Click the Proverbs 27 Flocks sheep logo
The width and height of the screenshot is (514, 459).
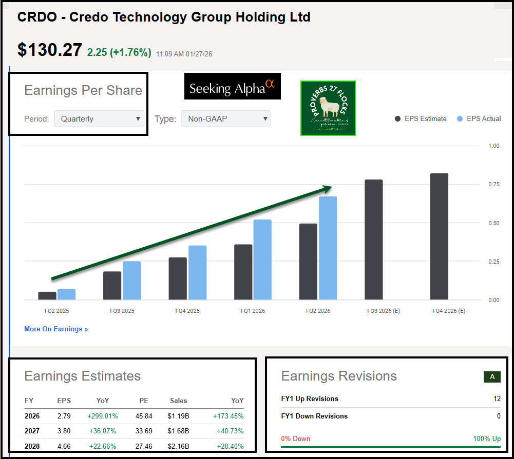[x=328, y=108]
